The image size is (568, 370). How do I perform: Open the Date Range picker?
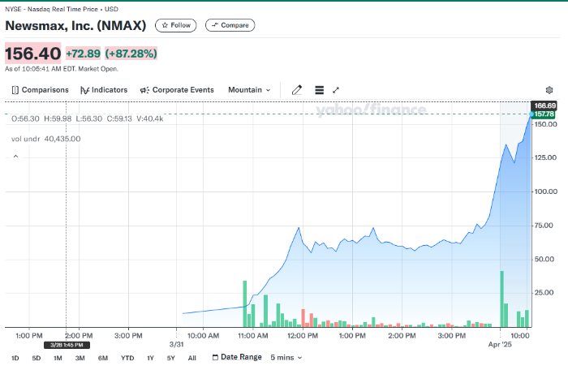coord(237,357)
